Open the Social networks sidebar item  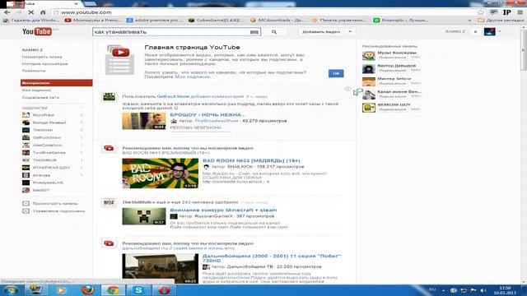pyautogui.click(x=40, y=98)
